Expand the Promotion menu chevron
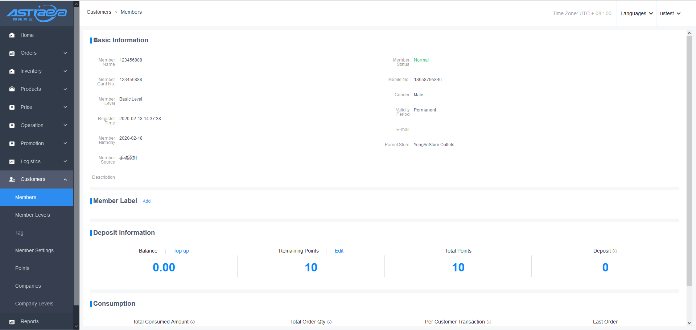 coord(65,143)
